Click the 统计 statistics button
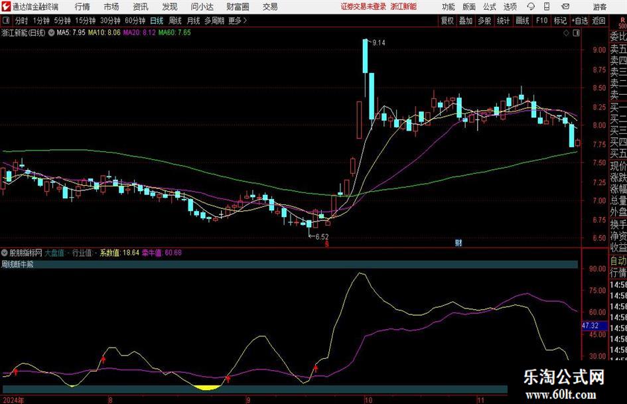 tap(503, 21)
